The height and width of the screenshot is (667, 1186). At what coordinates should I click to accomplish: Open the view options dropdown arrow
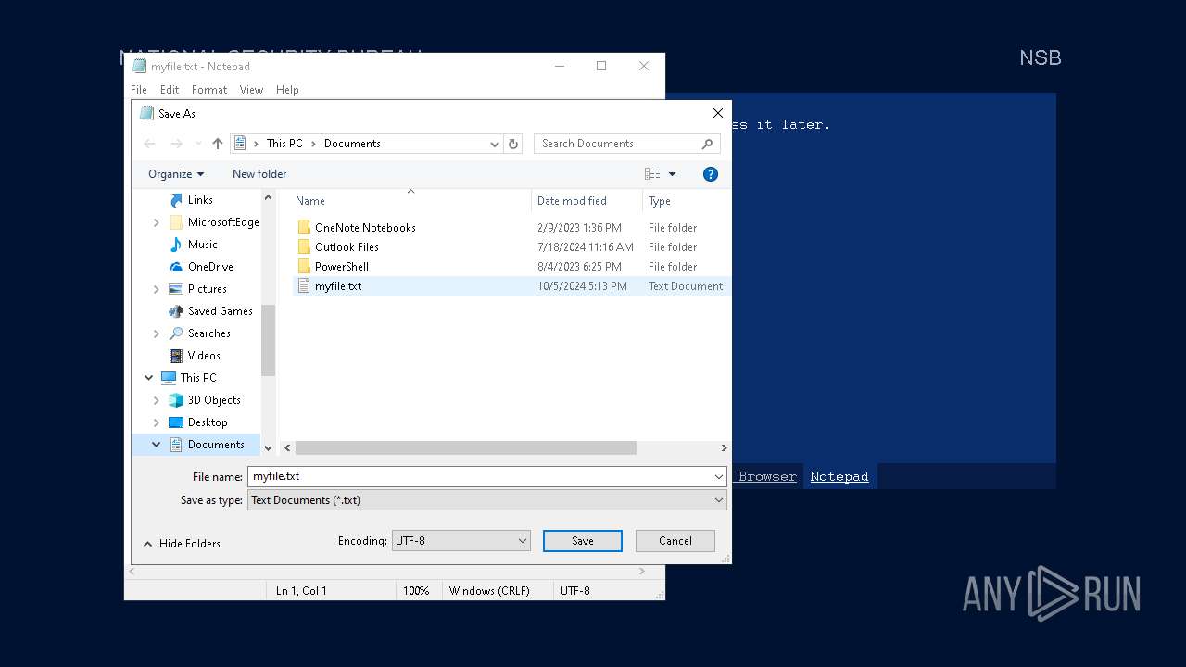pos(673,174)
